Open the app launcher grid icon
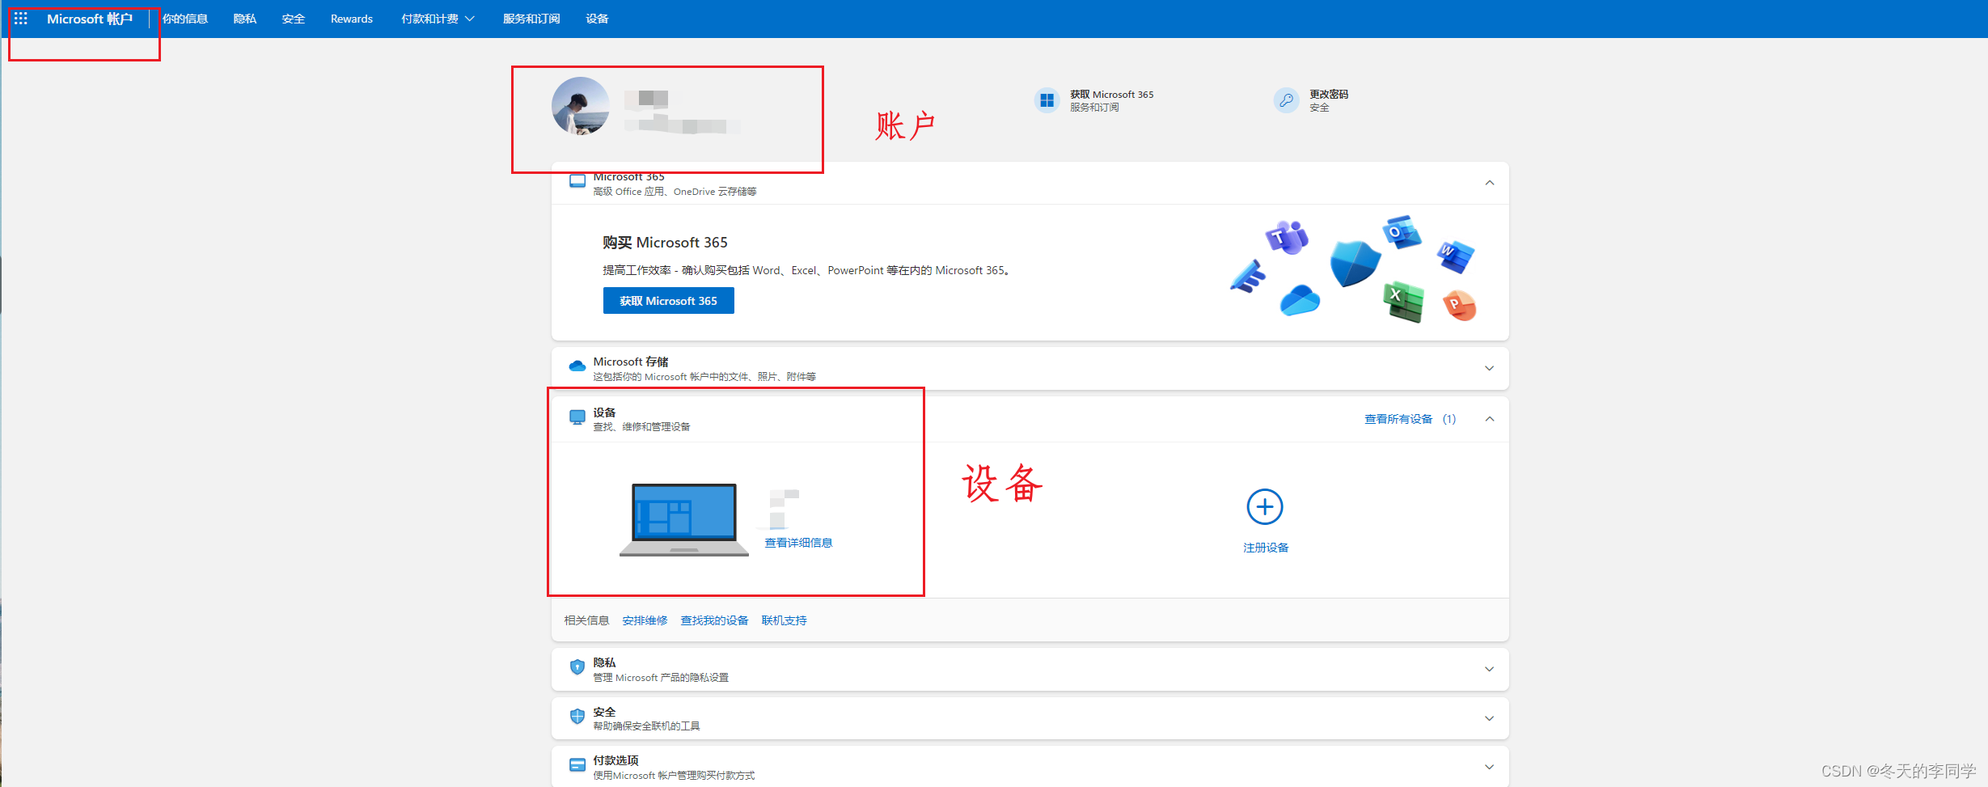 tap(20, 18)
